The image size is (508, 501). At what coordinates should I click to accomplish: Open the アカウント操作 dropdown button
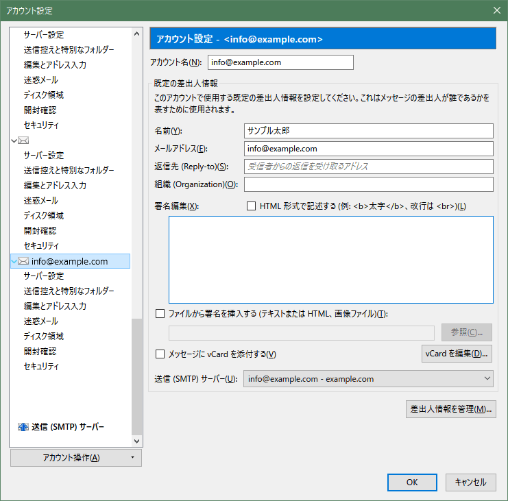[76, 458]
